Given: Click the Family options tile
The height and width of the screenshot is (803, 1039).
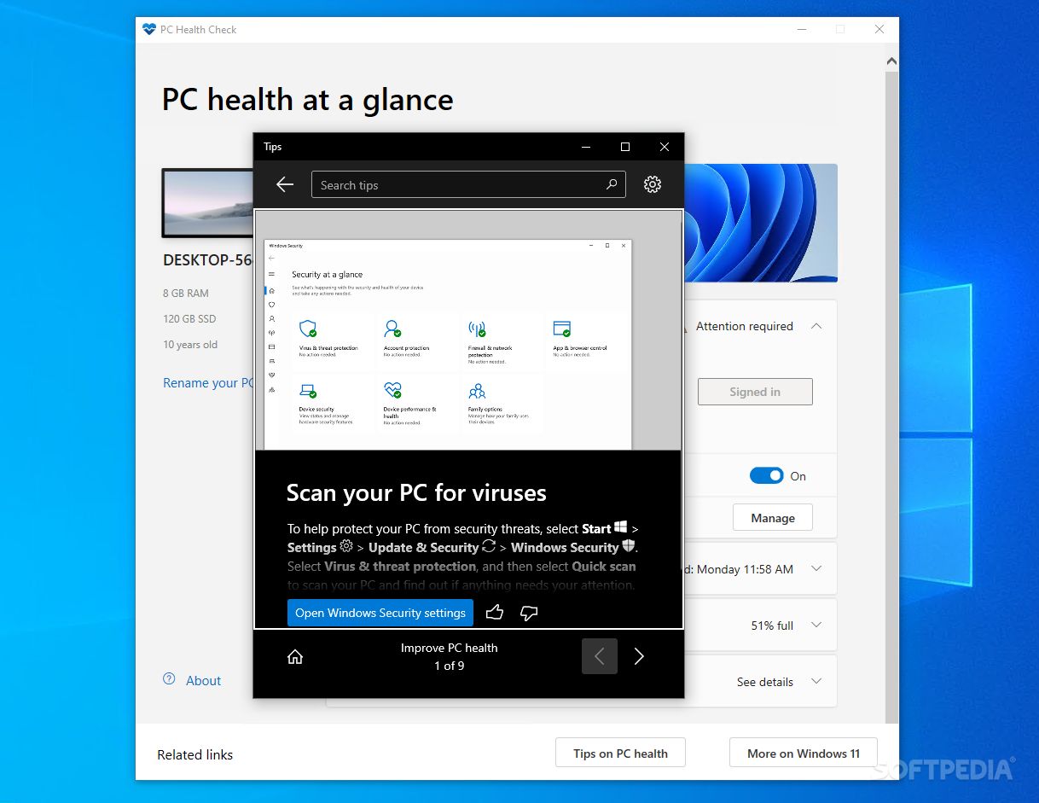Looking at the screenshot, I should click(502, 403).
